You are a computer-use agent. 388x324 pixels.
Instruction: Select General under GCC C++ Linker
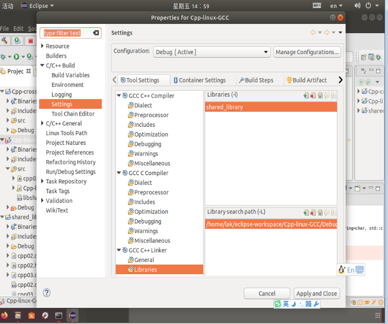tap(144, 260)
